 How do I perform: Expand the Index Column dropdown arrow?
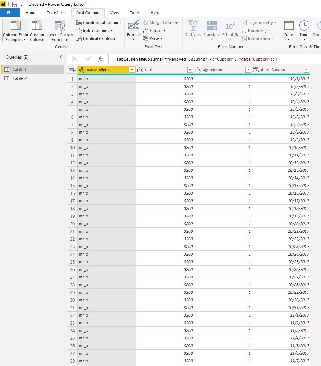coord(112,30)
